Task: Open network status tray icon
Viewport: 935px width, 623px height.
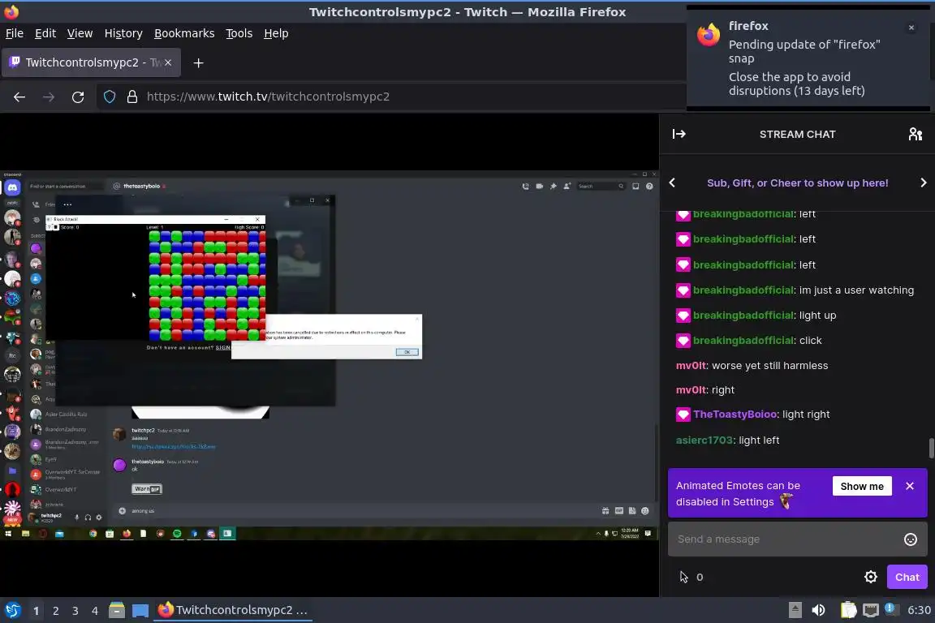Action: tap(871, 611)
